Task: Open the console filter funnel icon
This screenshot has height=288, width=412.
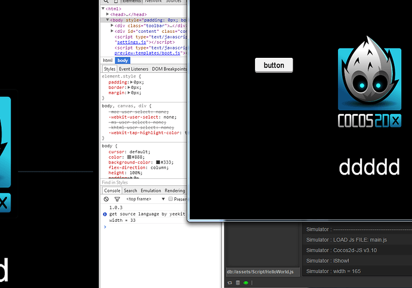Action: (117, 199)
